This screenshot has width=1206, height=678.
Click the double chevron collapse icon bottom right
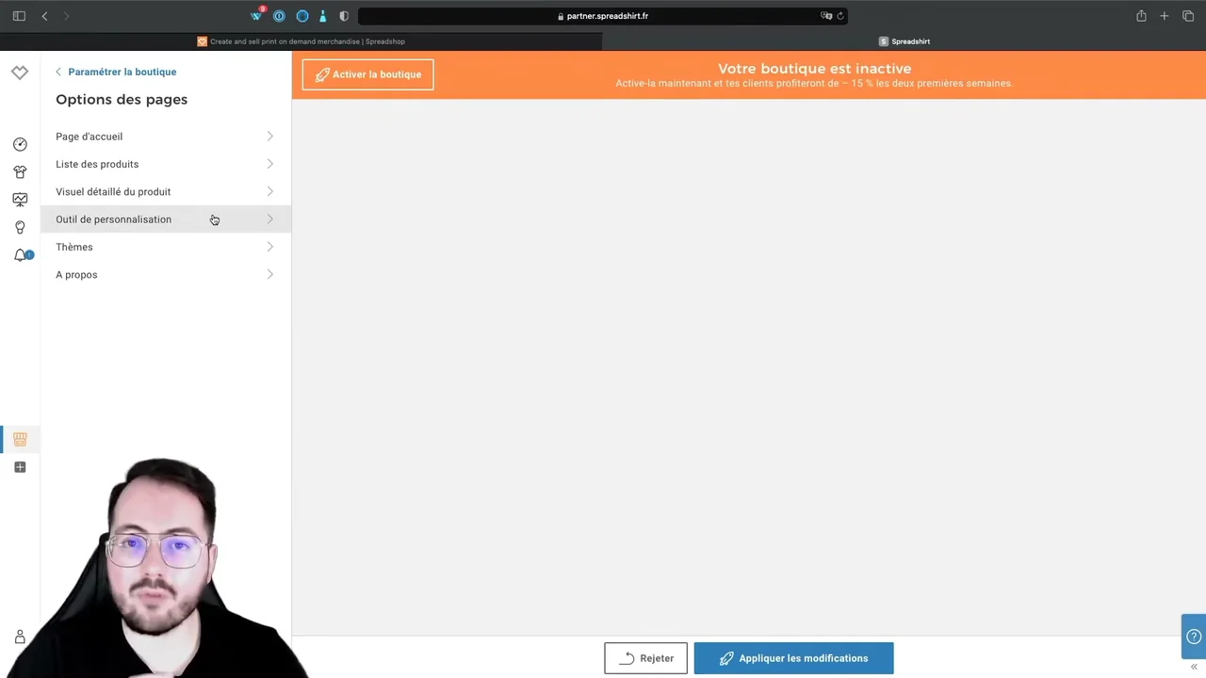pos(1194,667)
